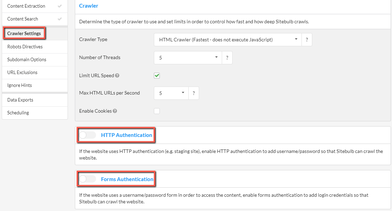Open the Number of Threads dropdown
Image resolution: width=392 pixels, height=211 pixels.
click(x=188, y=58)
